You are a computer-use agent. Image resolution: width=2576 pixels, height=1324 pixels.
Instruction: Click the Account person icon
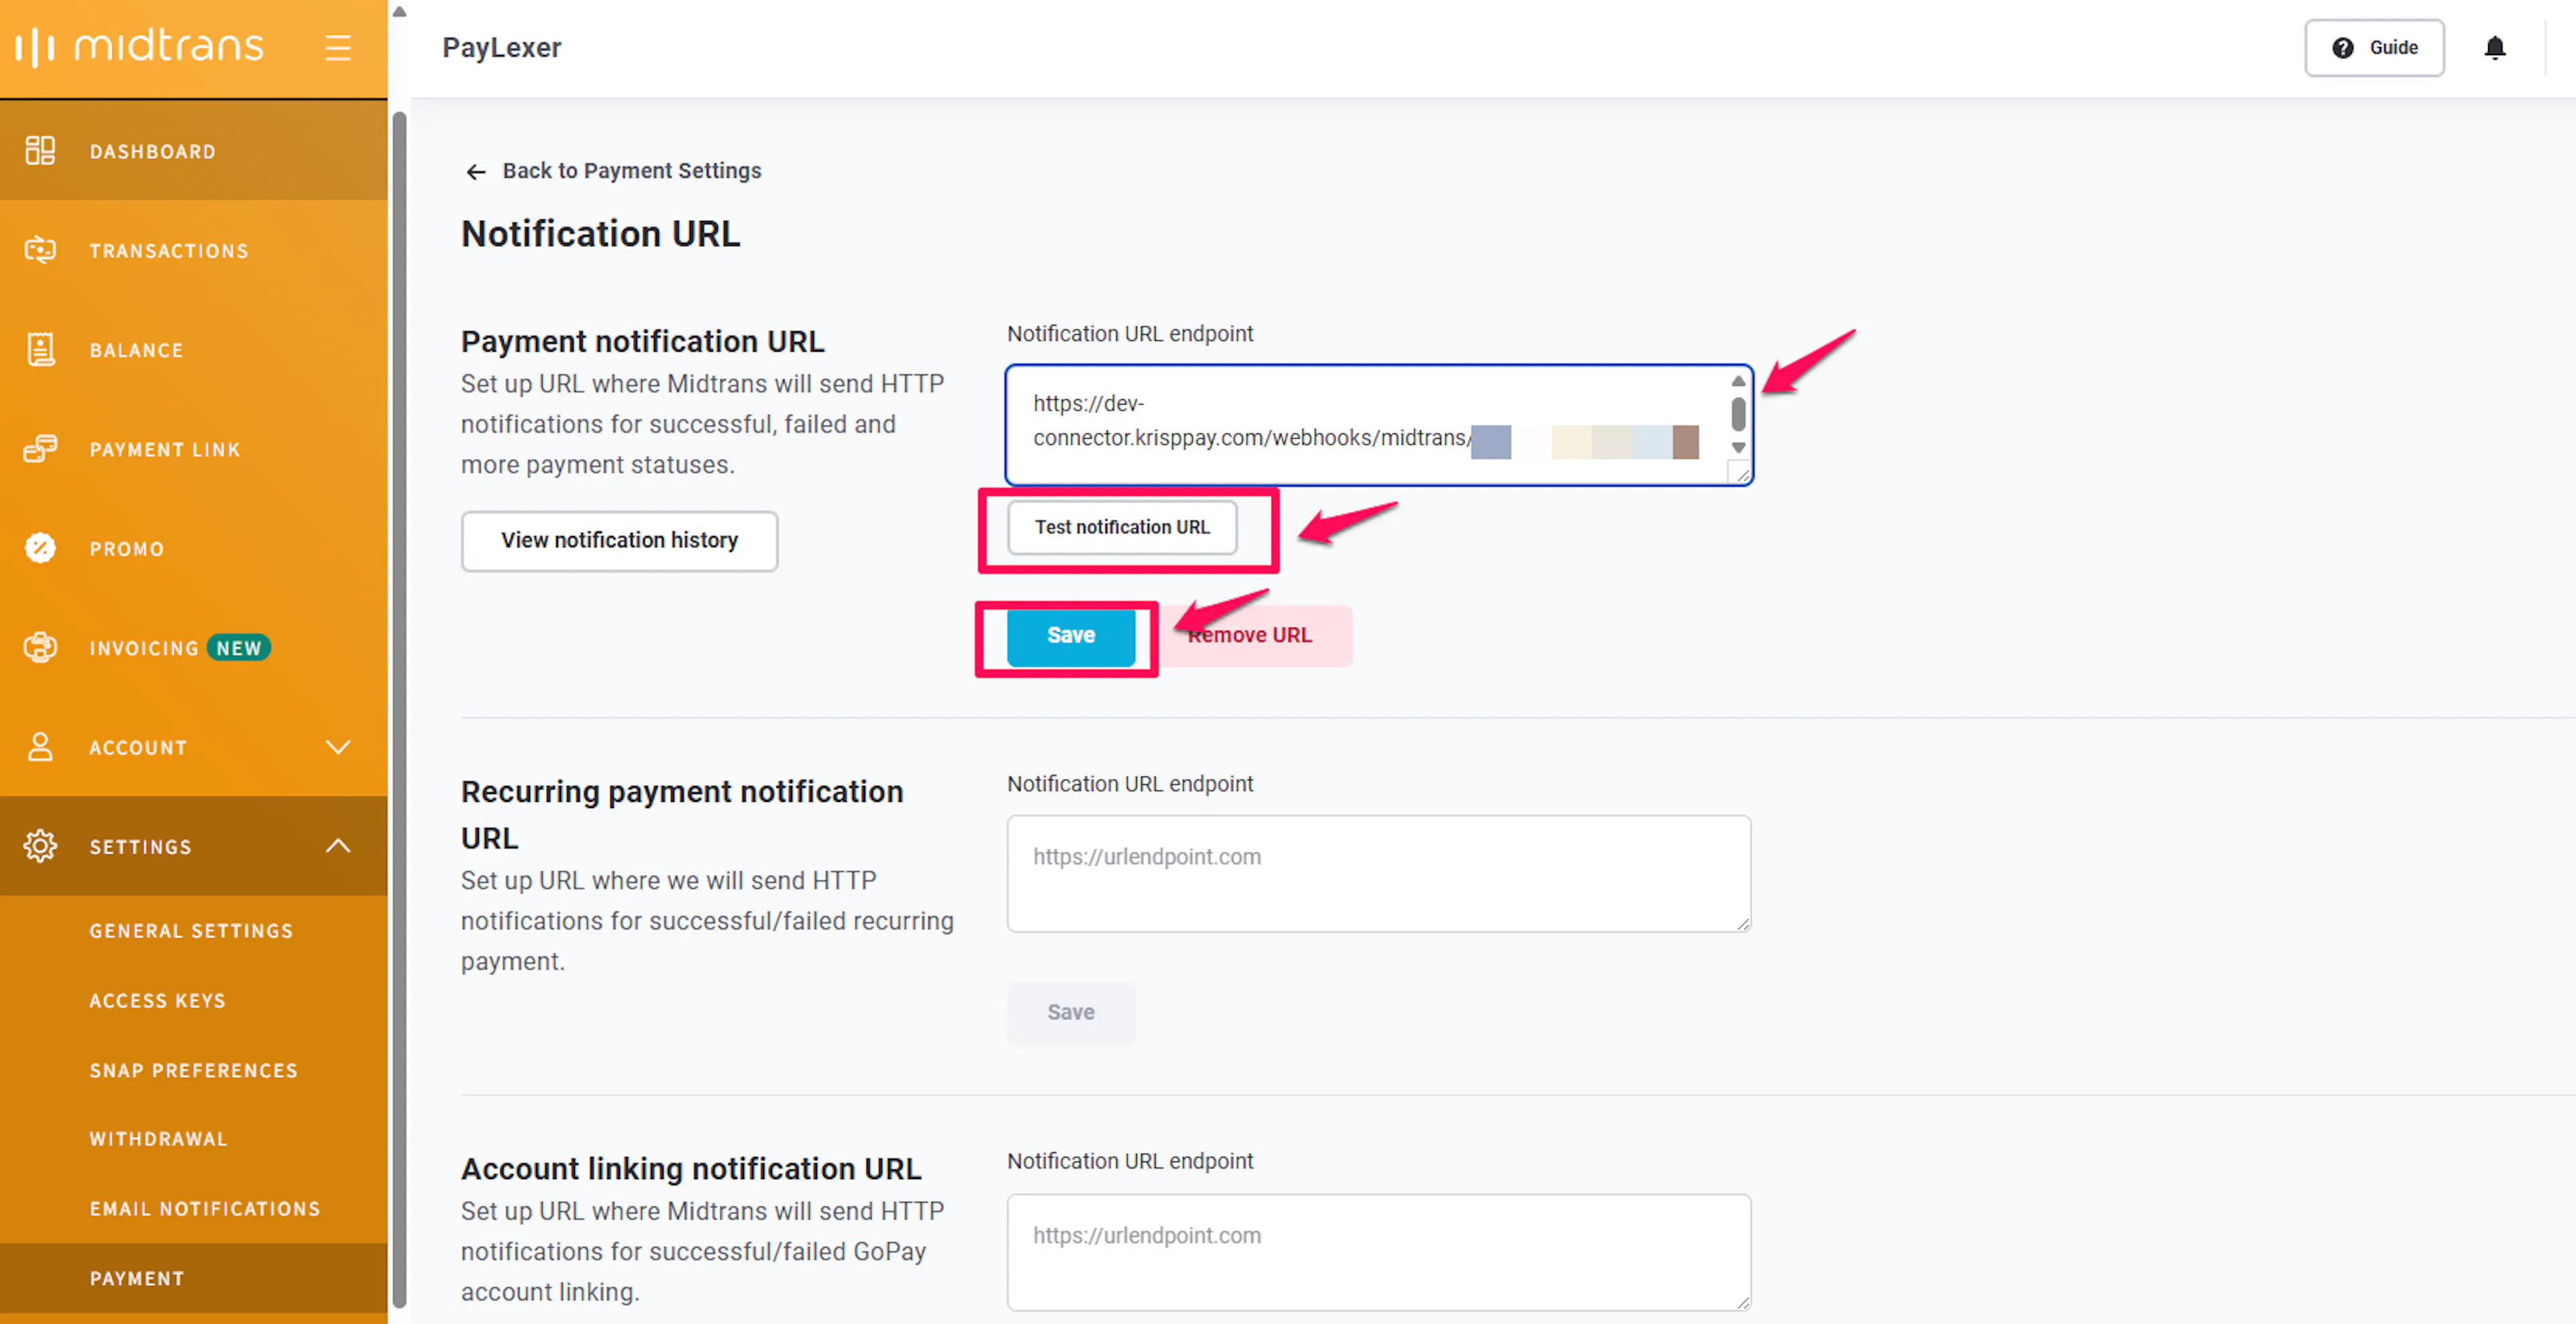pyautogui.click(x=40, y=747)
